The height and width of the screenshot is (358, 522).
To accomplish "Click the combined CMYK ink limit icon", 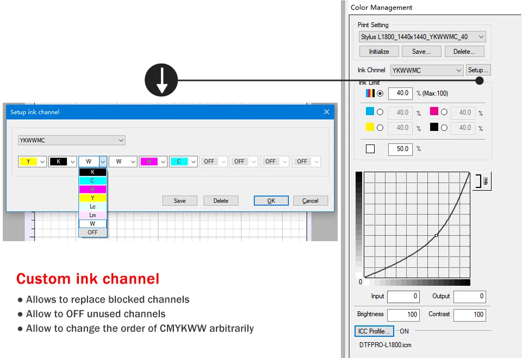I will [370, 93].
